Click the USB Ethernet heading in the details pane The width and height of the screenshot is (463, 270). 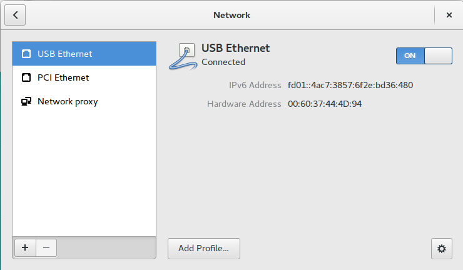(x=235, y=48)
